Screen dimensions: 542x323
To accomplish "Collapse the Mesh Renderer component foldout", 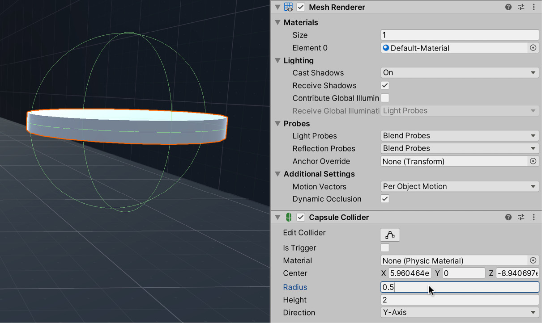I will pos(277,7).
